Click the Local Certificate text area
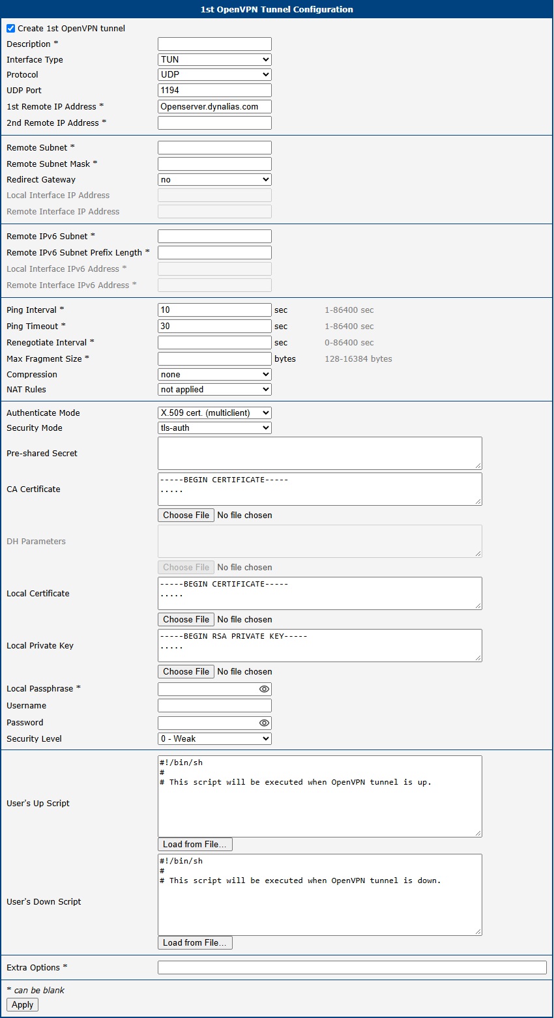This screenshot has width=554, height=1018. (x=320, y=593)
